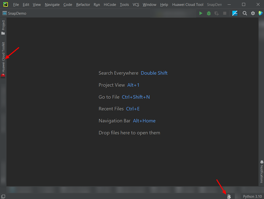
Task: Click the Notifications bell icon
Action: [x=262, y=162]
